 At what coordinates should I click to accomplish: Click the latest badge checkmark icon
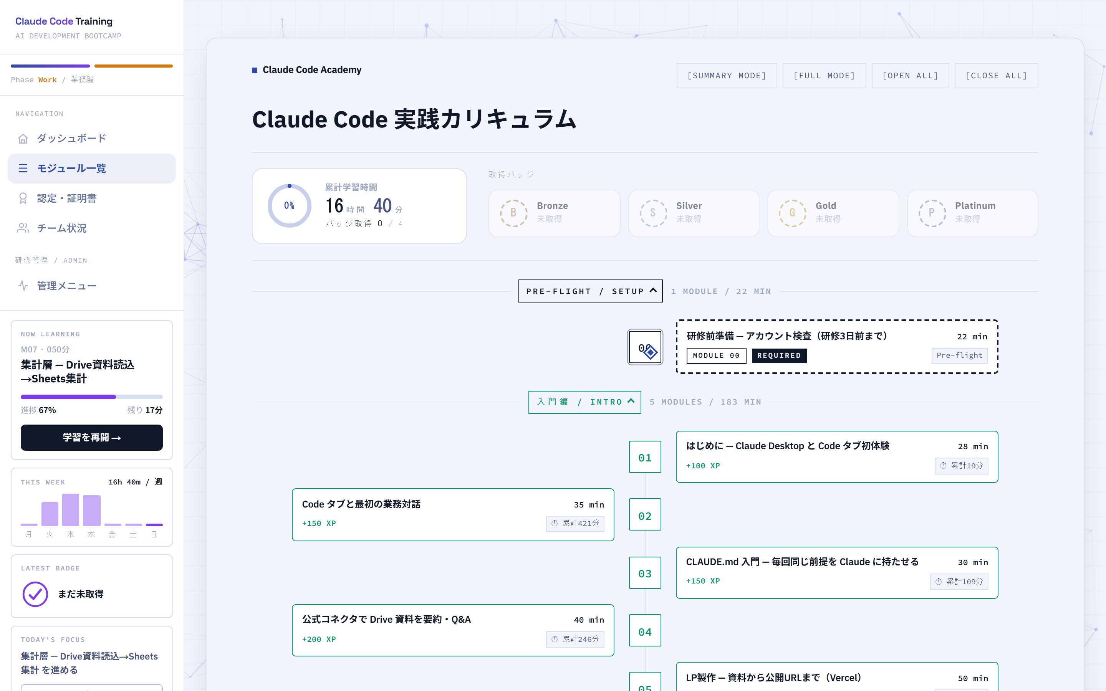(x=35, y=594)
